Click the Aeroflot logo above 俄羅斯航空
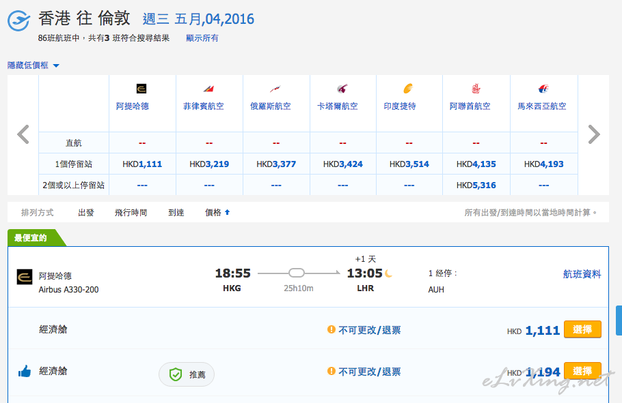622x403 pixels. (x=275, y=89)
